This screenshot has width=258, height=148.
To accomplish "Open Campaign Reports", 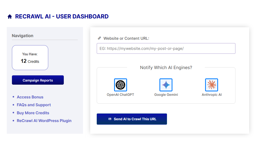I will tap(38, 80).
